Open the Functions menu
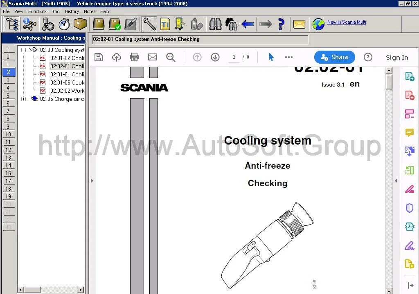 coord(38,11)
